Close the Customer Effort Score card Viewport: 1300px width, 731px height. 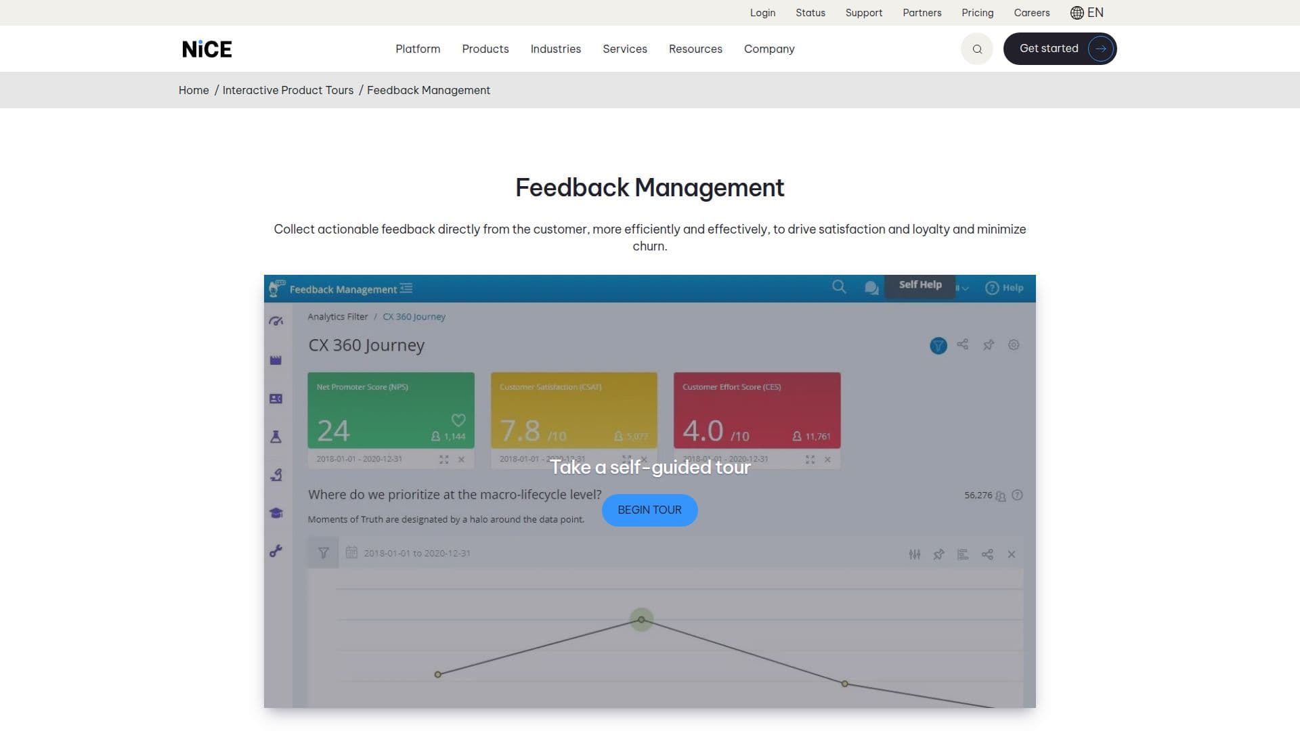(827, 460)
